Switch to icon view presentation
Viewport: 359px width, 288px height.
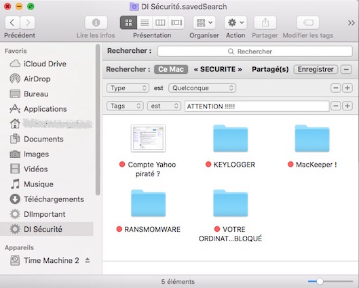128,22
